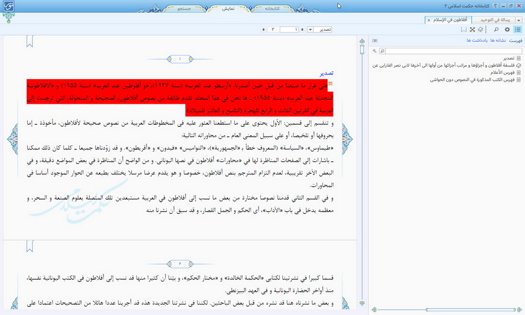Select the فهرس الأعلام index entry
The height and width of the screenshot is (315, 525).
point(502,72)
